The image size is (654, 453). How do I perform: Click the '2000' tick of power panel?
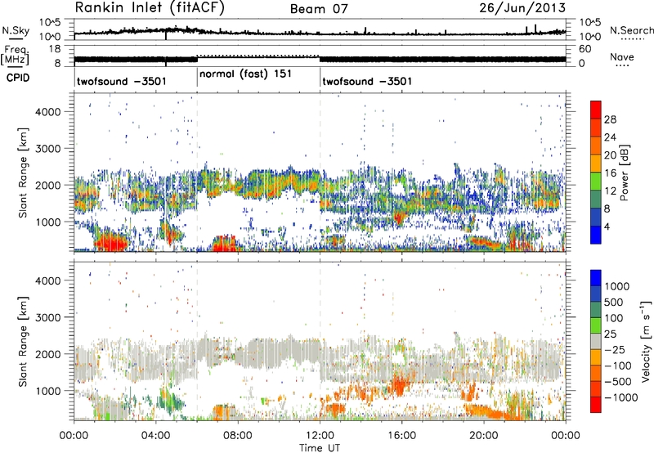47,185
